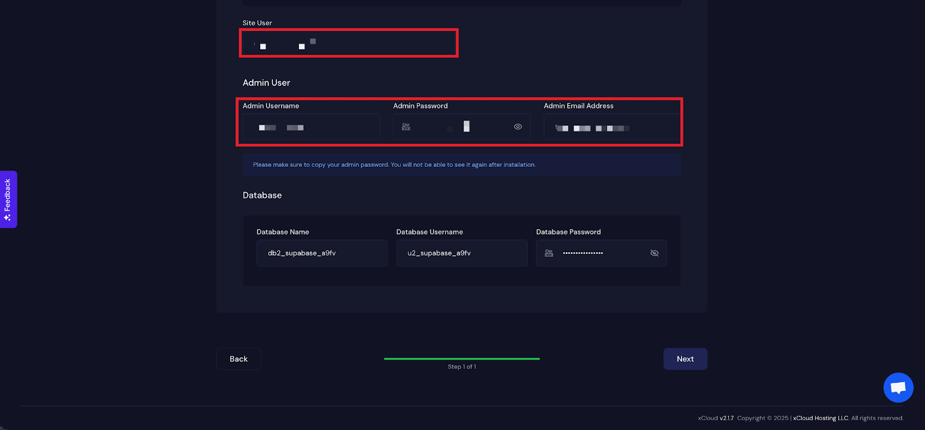Click the generate icon in Database Password field
The width and height of the screenshot is (925, 430).
[x=549, y=253]
